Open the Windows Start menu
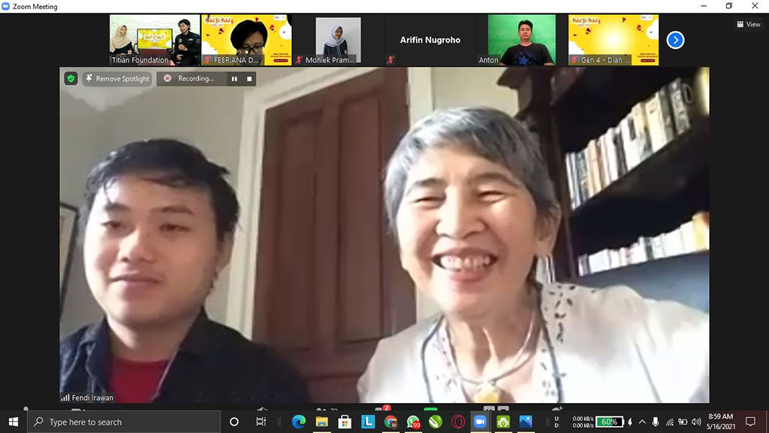This screenshot has width=769, height=433. click(x=14, y=422)
